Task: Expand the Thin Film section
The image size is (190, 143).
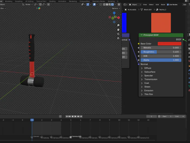Action: tap(142, 94)
